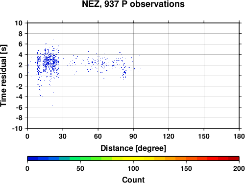Click the colorbar tick label 50

tap(80, 168)
